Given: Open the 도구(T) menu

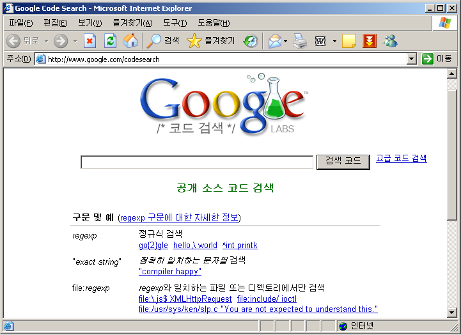Looking at the screenshot, I should (175, 23).
